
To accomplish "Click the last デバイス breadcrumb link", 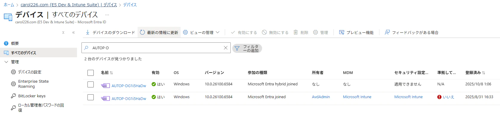I will [x=130, y=5].
